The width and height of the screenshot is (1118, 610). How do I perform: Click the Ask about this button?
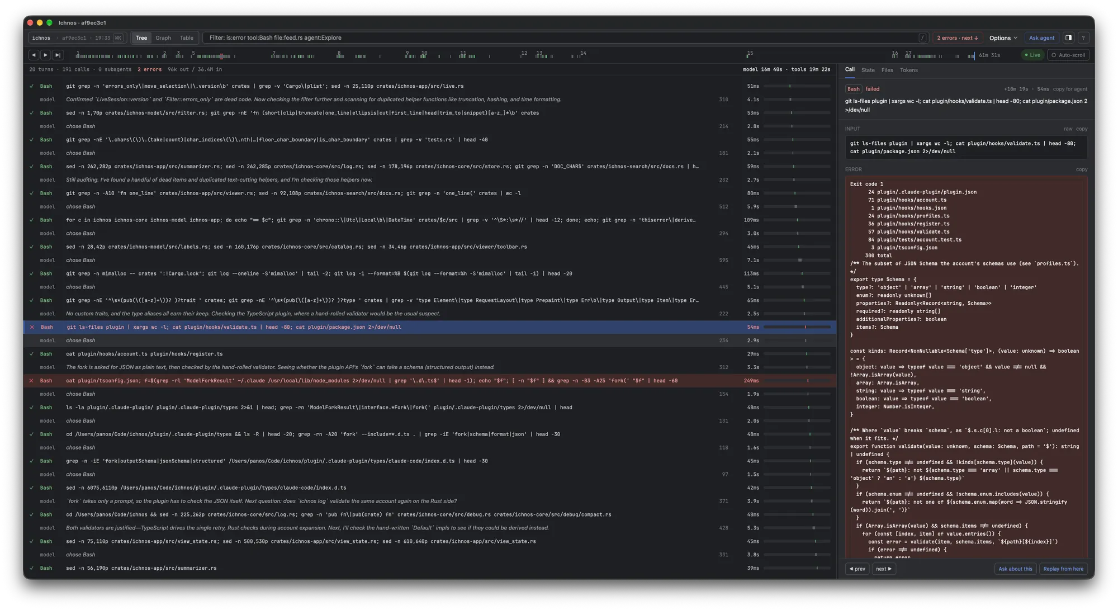(1015, 569)
